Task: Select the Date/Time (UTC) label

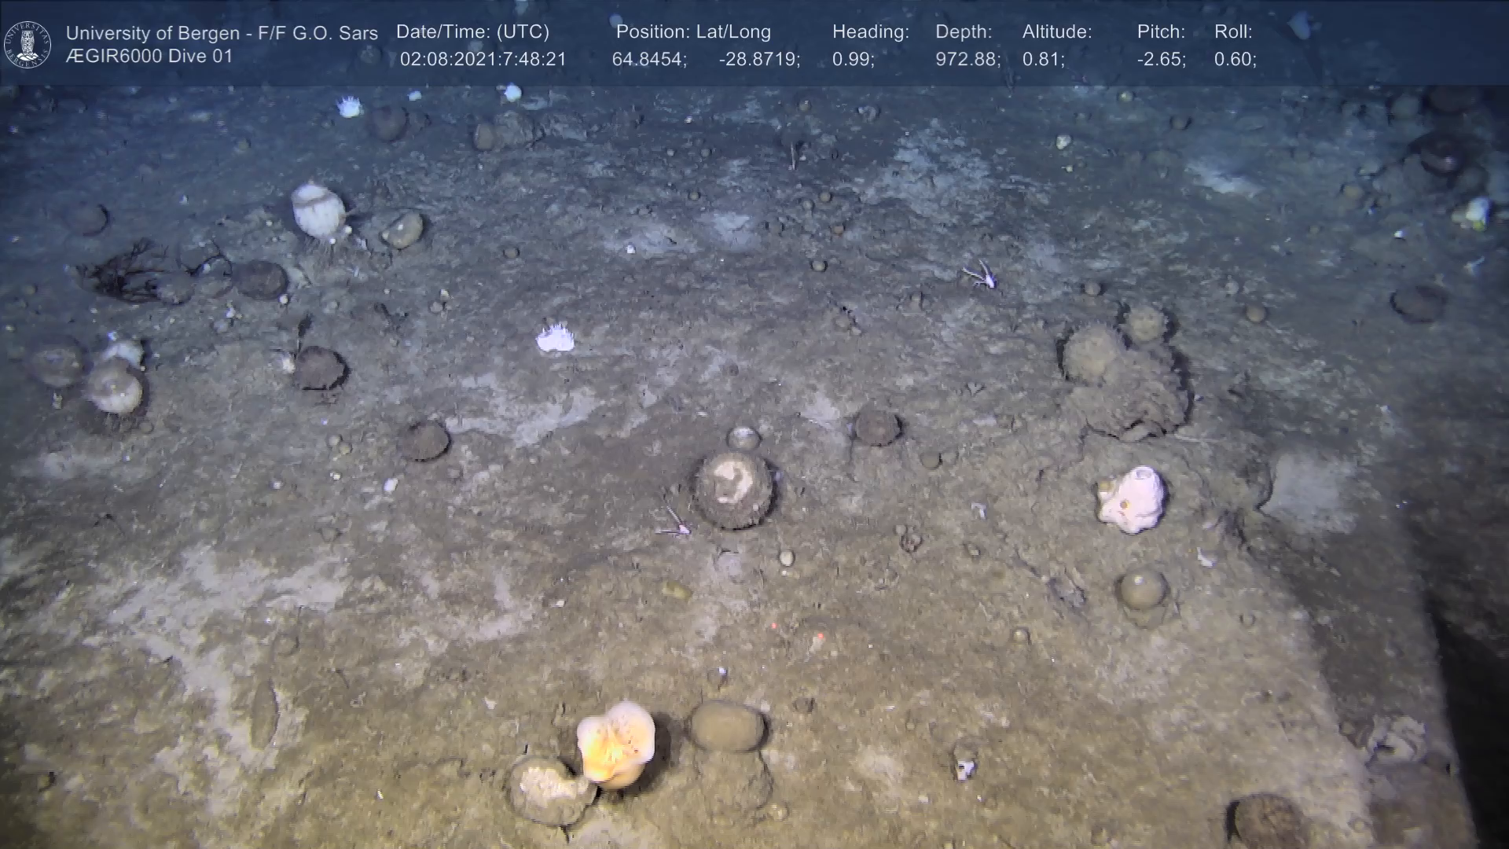Action: pyautogui.click(x=472, y=31)
